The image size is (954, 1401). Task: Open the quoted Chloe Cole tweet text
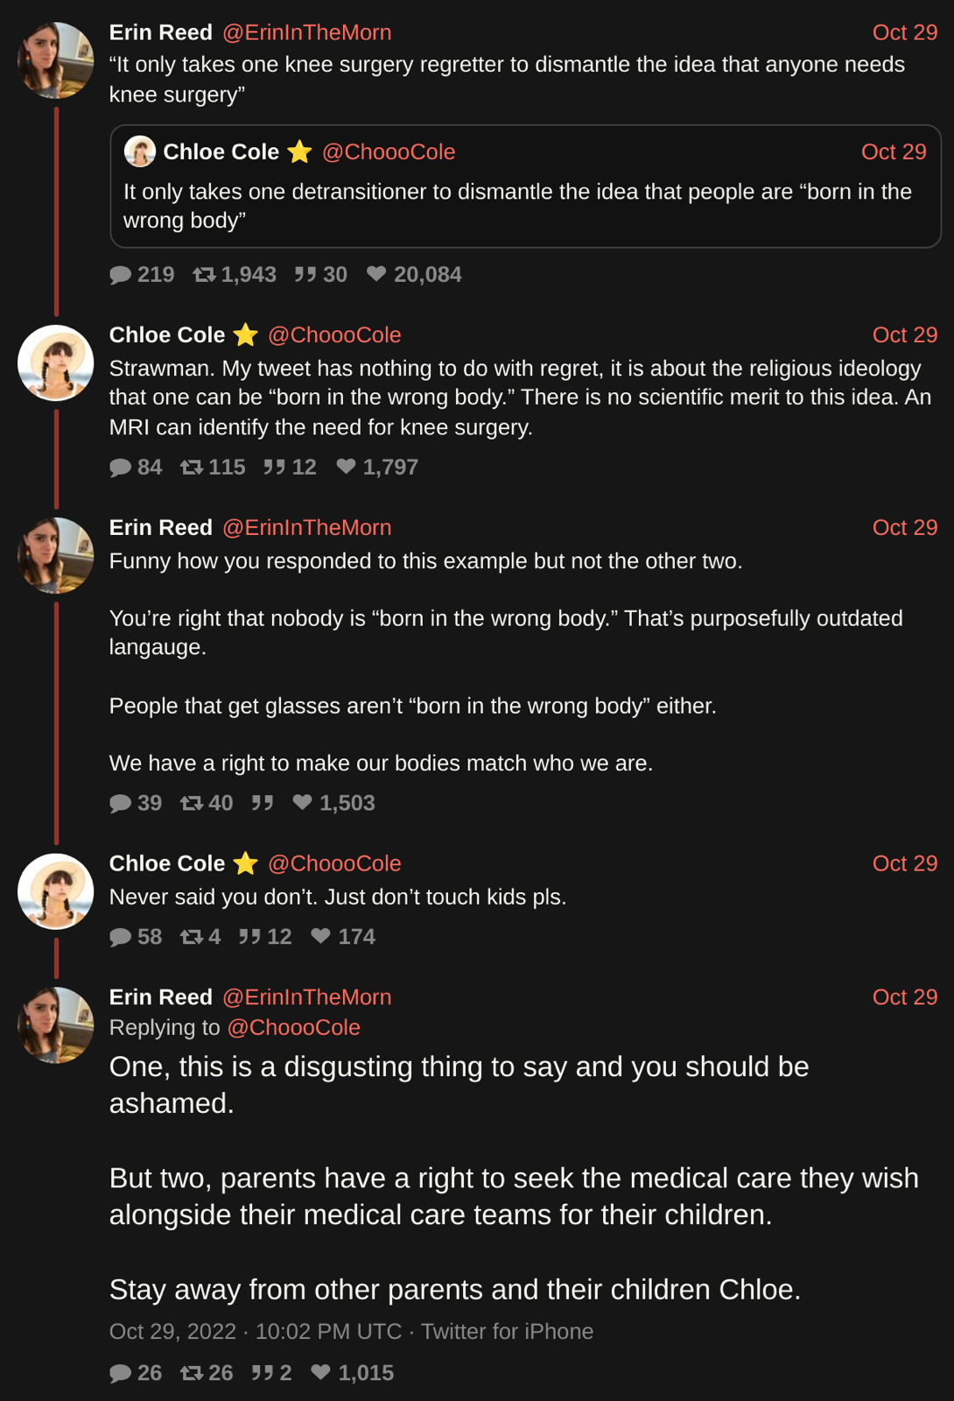(x=516, y=206)
